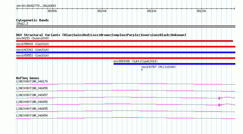Click the red loss bar for nsv1059553
This screenshot has width=243, height=134.
click(x=126, y=58)
